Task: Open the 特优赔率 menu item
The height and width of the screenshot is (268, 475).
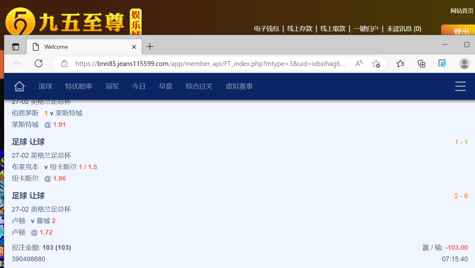Action: [x=79, y=86]
